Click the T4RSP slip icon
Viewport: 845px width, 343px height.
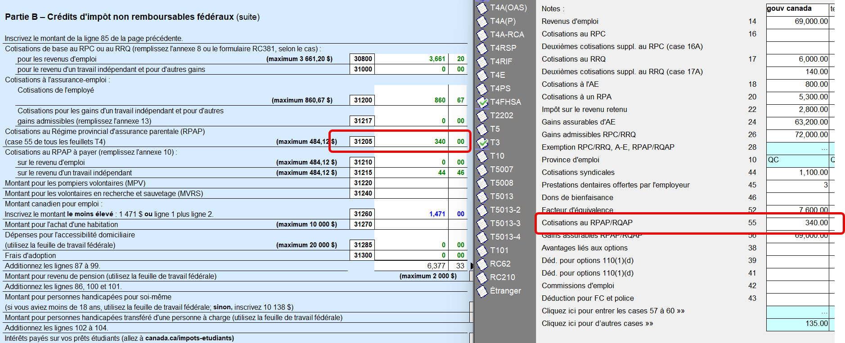(x=482, y=48)
